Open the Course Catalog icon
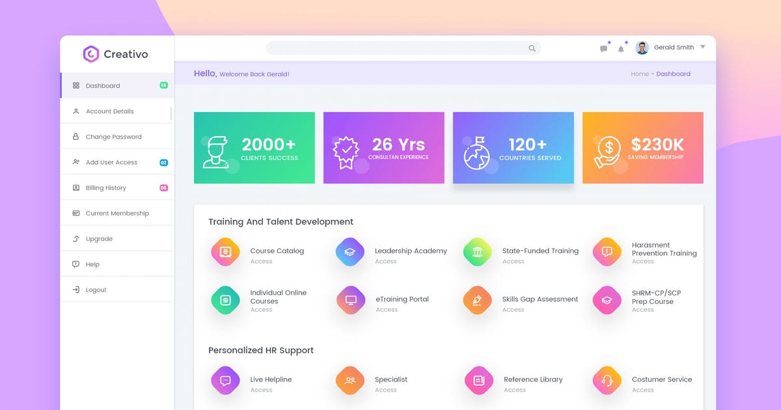Viewport: 781px width, 410px height. pos(225,251)
